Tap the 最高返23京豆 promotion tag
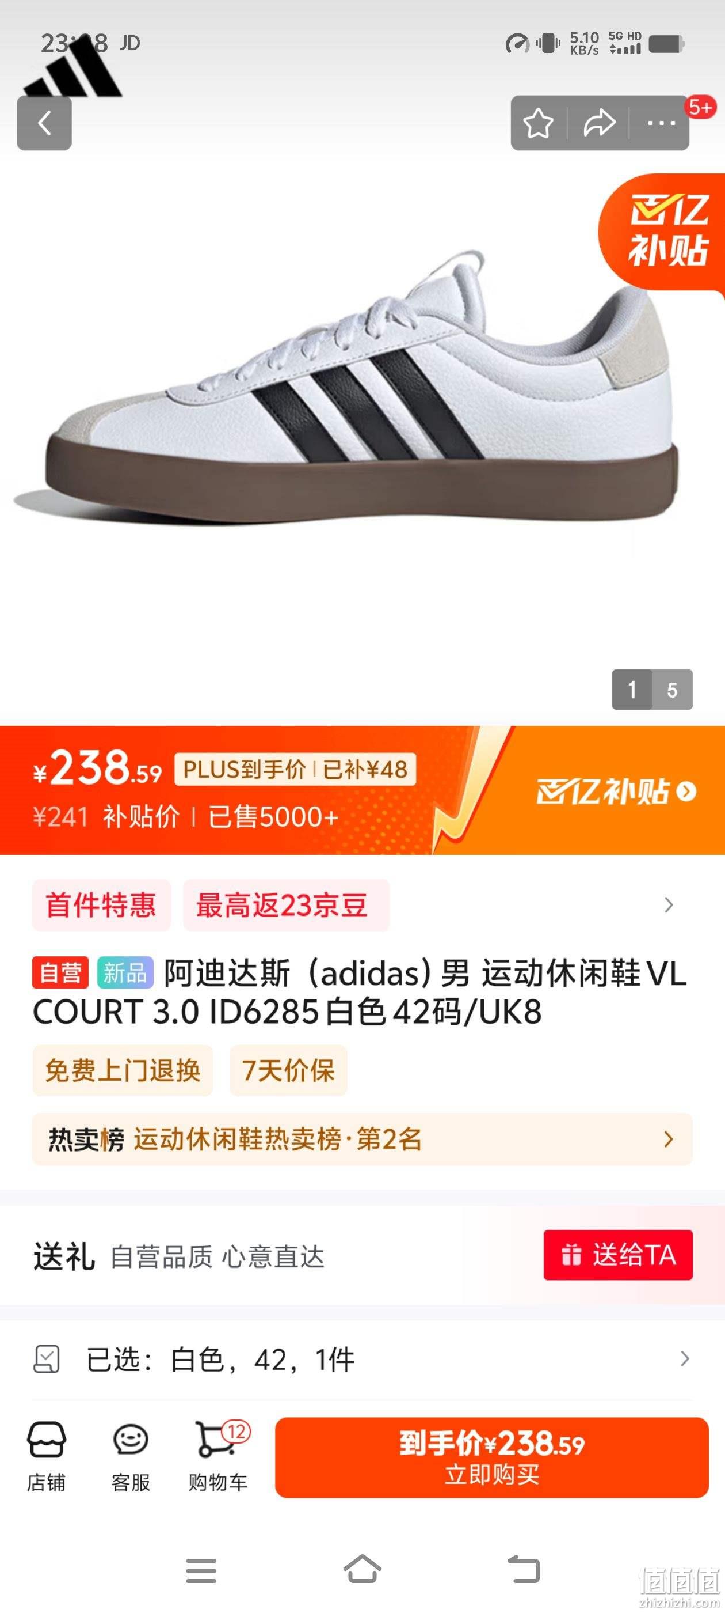Viewport: 725px width, 1613px height. click(286, 905)
